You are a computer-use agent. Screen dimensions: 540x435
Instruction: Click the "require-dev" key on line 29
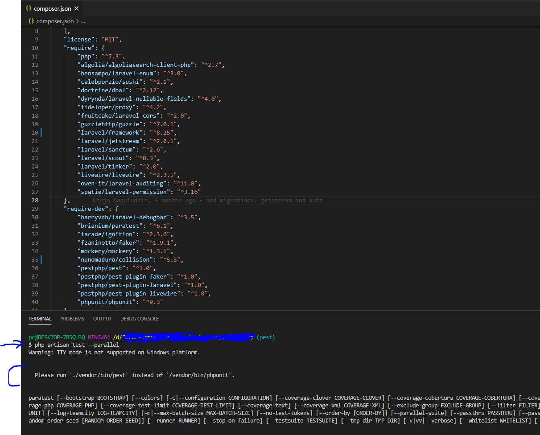[88, 209]
